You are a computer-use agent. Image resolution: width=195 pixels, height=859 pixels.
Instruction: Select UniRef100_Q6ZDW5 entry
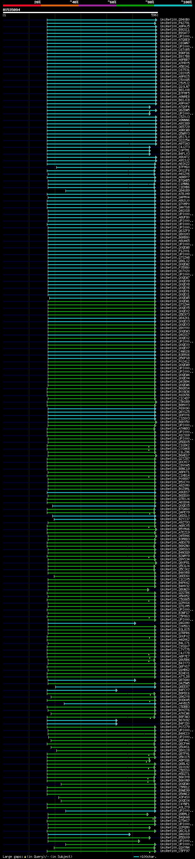point(175,110)
